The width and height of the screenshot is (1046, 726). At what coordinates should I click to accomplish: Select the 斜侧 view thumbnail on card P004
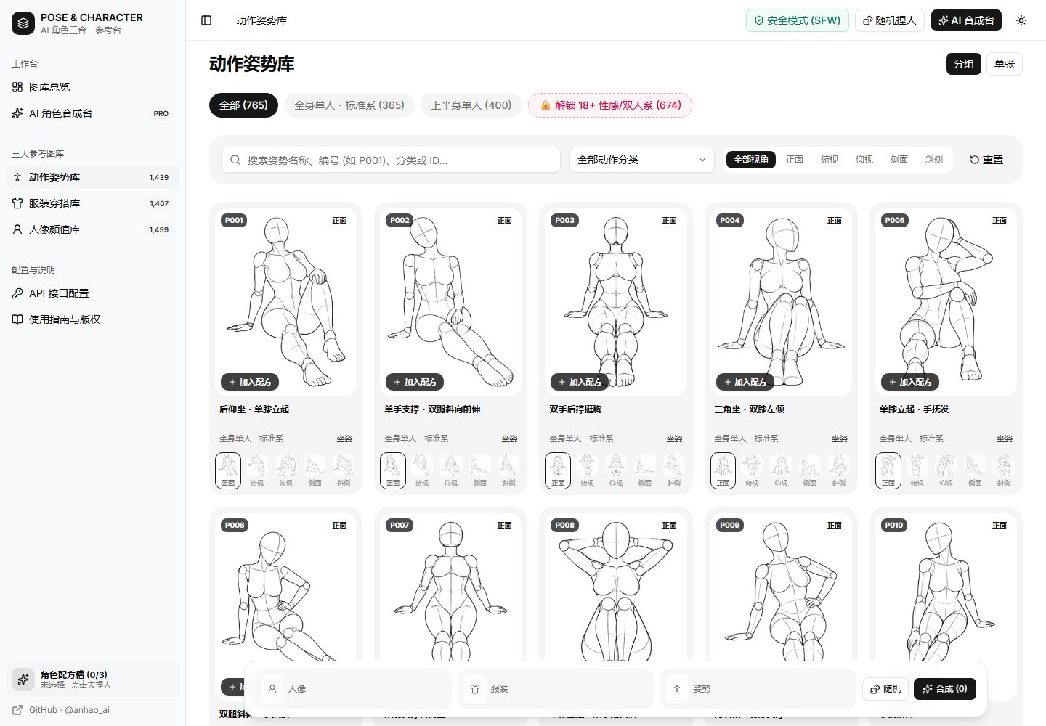click(x=839, y=470)
